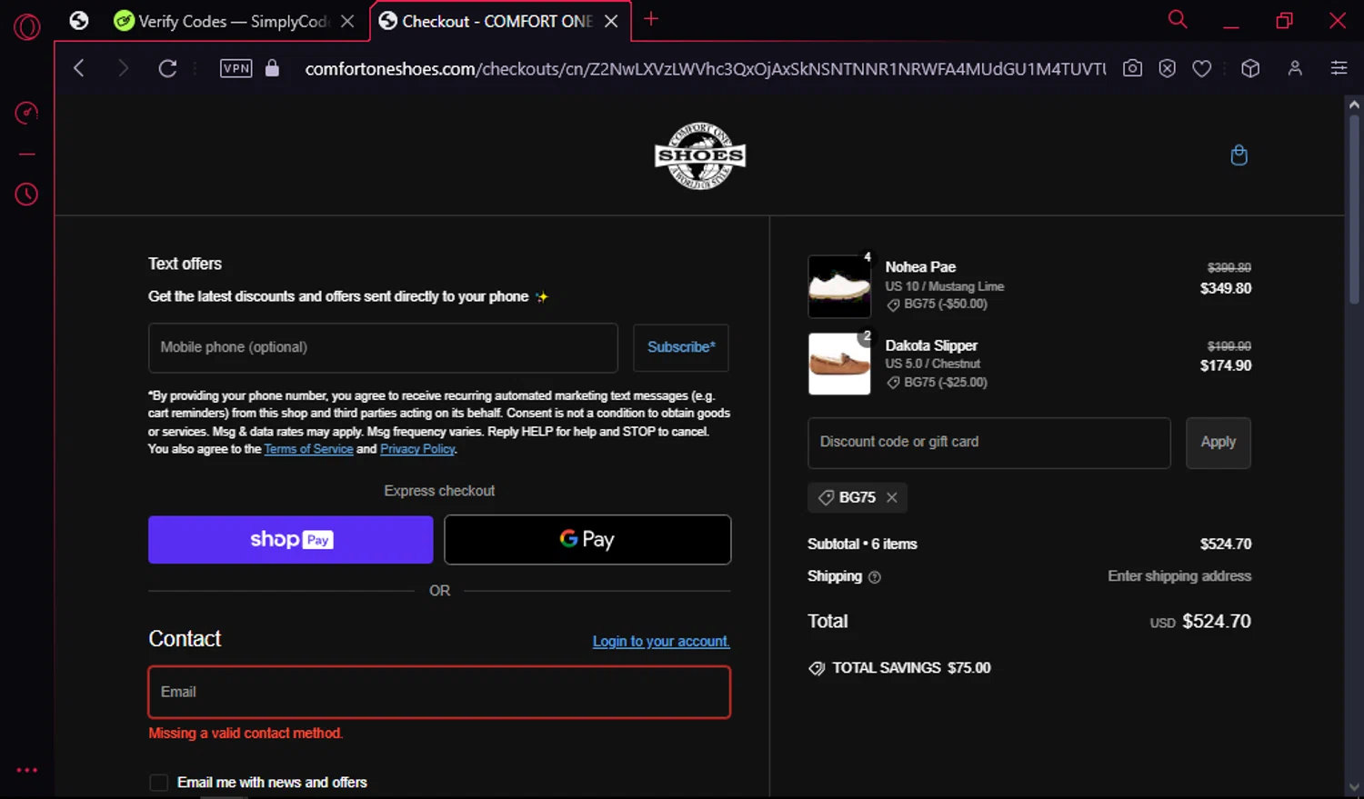Image resolution: width=1364 pixels, height=799 pixels.
Task: Open Easy Setup settings icon
Action: (x=1339, y=68)
